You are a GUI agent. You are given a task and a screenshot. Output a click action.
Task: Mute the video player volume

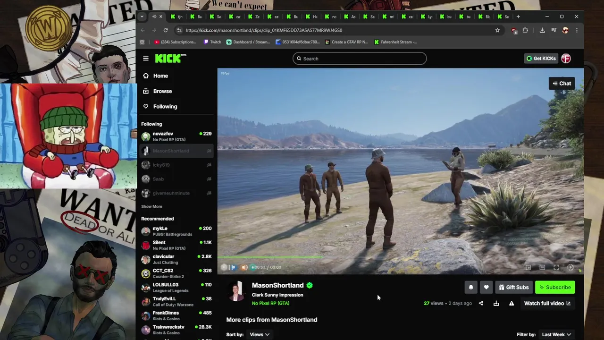coord(244,267)
